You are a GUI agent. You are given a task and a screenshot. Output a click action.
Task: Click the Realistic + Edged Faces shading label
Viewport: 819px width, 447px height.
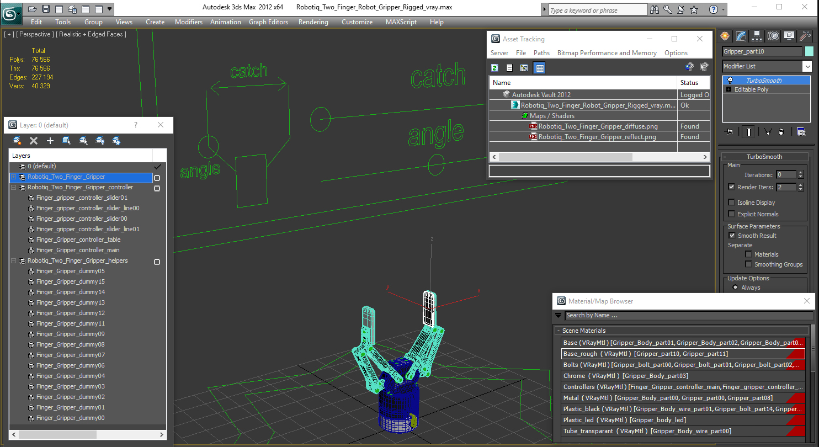pos(91,34)
